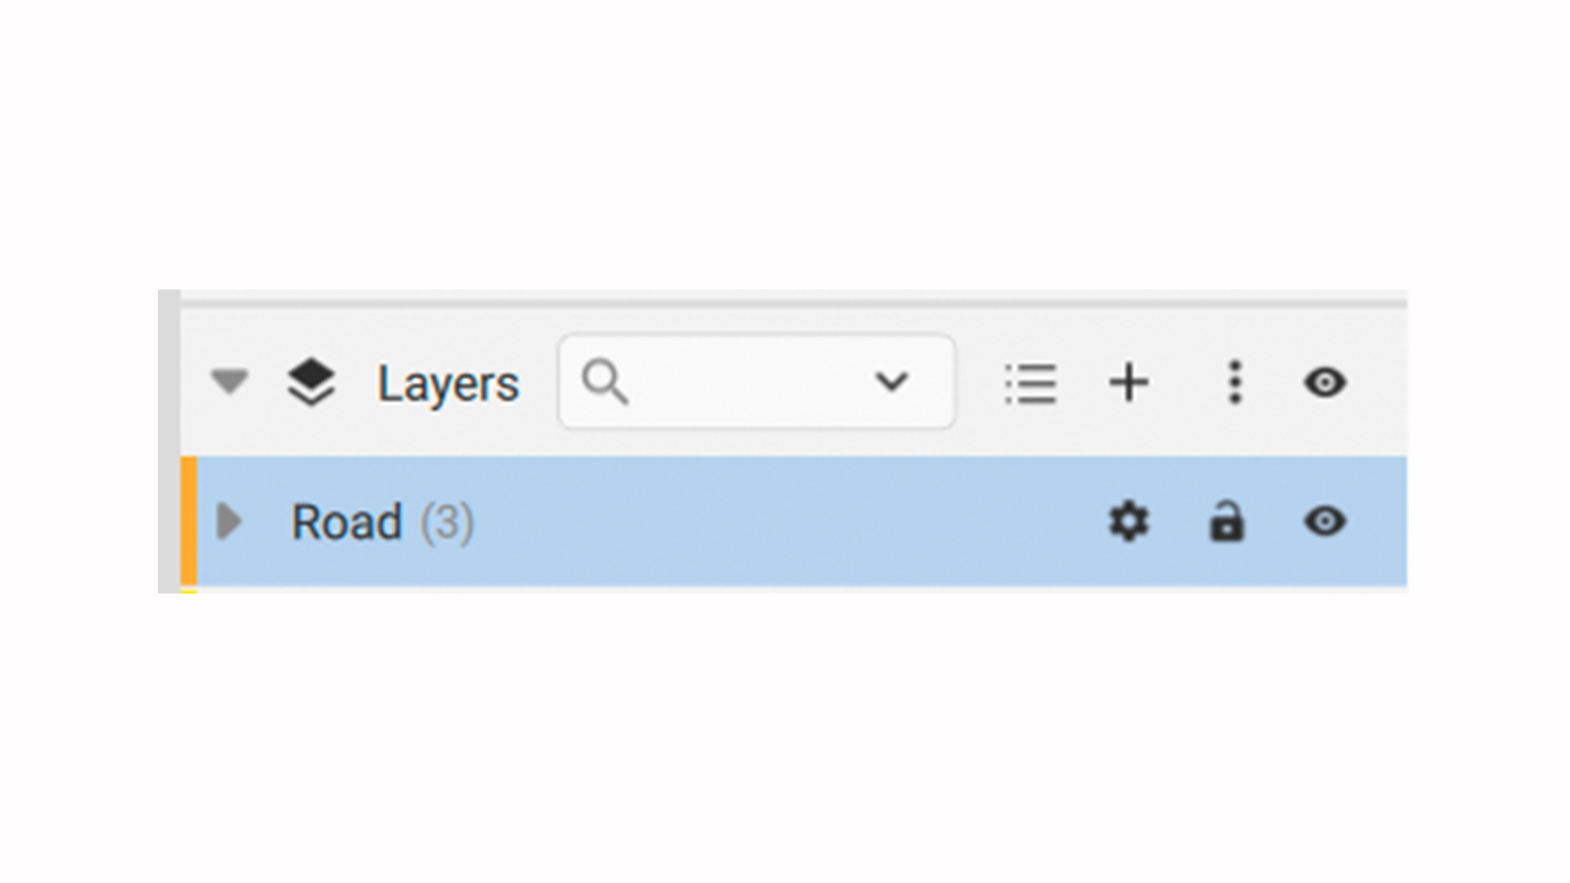
Task: Open the search field dropdown chevron
Action: click(891, 382)
